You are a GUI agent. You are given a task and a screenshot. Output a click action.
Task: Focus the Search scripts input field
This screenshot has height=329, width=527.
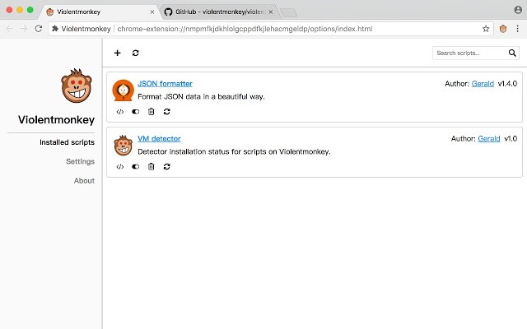(469, 53)
